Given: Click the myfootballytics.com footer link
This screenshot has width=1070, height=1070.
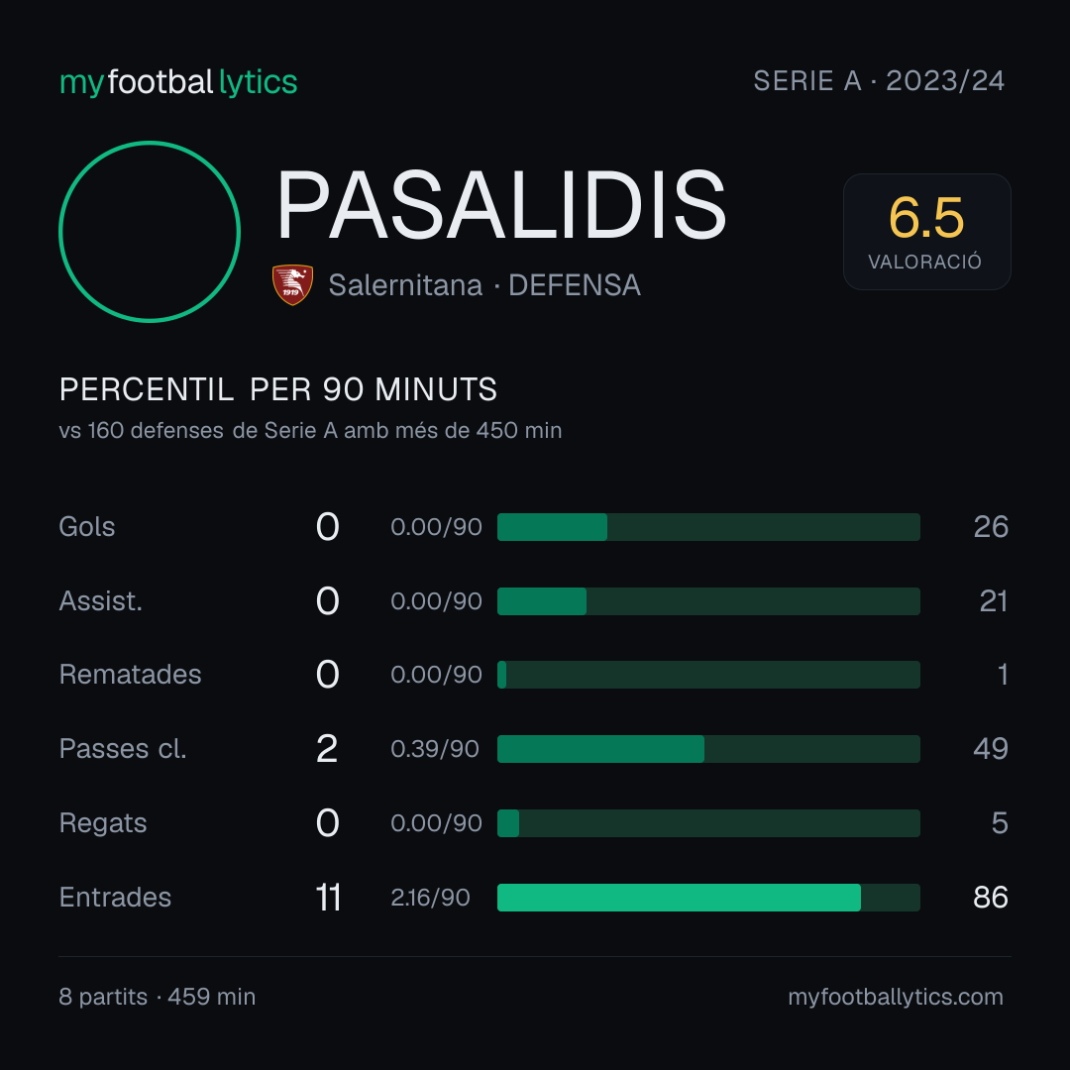Looking at the screenshot, I should pos(896,997).
